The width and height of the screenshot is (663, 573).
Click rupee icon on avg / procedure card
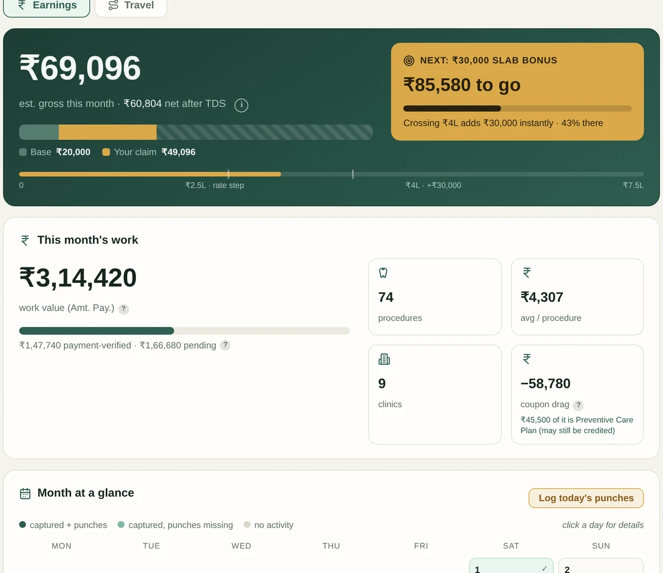point(527,272)
